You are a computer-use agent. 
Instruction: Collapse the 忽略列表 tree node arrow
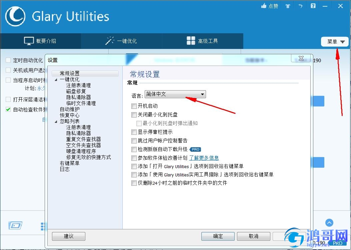56,122
